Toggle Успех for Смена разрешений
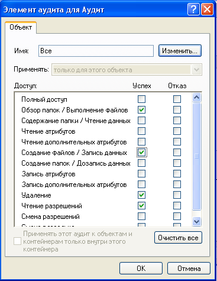 (141, 216)
